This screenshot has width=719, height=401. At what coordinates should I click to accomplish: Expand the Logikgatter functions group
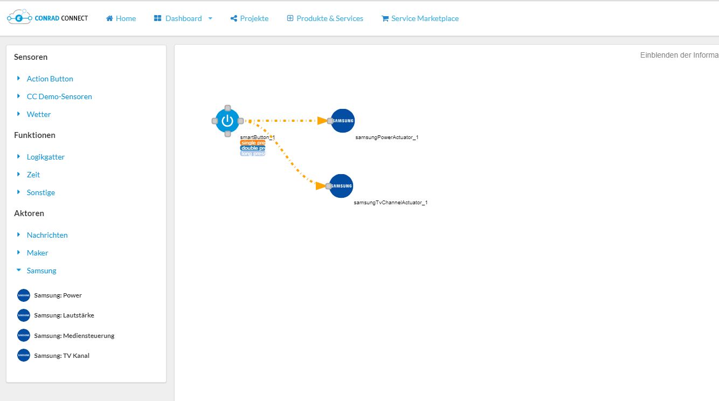pyautogui.click(x=45, y=157)
